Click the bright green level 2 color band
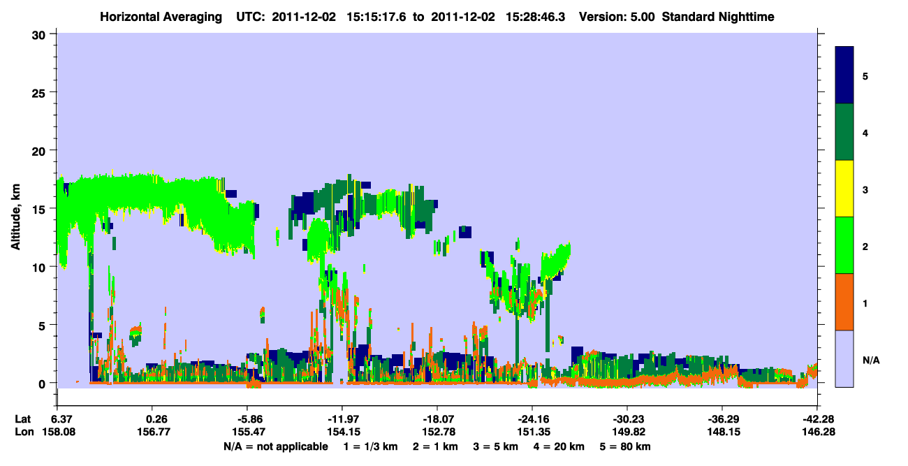This screenshot has width=908, height=466. [844, 245]
